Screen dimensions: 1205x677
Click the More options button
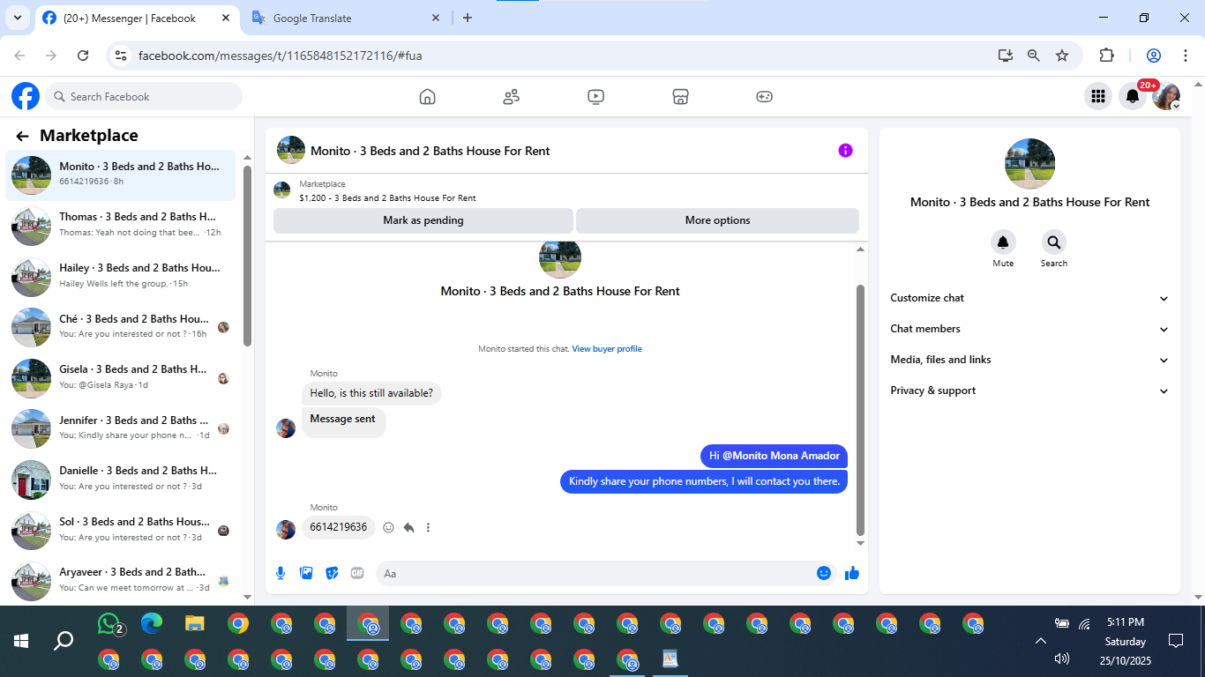click(x=717, y=220)
